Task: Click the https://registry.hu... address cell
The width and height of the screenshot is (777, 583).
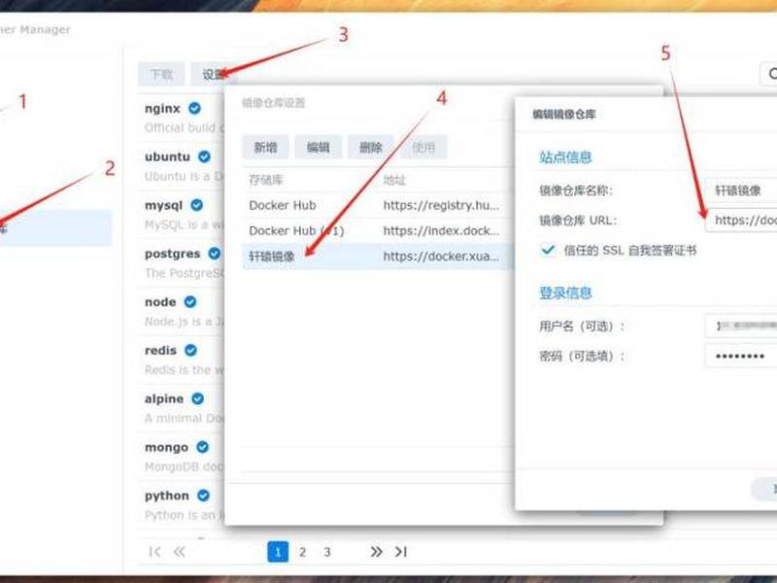Action: (x=441, y=205)
